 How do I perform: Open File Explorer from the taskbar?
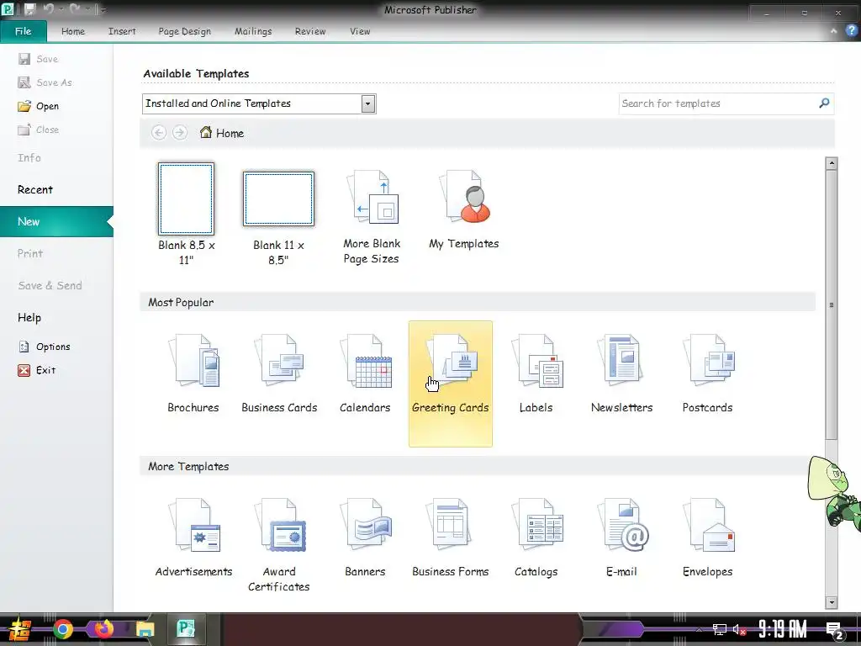(145, 629)
